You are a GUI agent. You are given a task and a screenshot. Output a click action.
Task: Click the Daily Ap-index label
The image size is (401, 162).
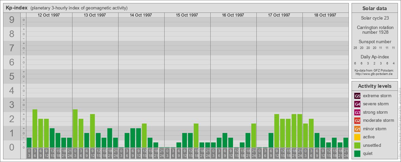coord(375,57)
